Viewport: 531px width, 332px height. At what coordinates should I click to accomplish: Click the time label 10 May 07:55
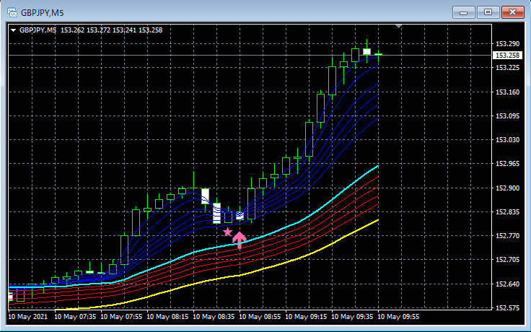(122, 317)
